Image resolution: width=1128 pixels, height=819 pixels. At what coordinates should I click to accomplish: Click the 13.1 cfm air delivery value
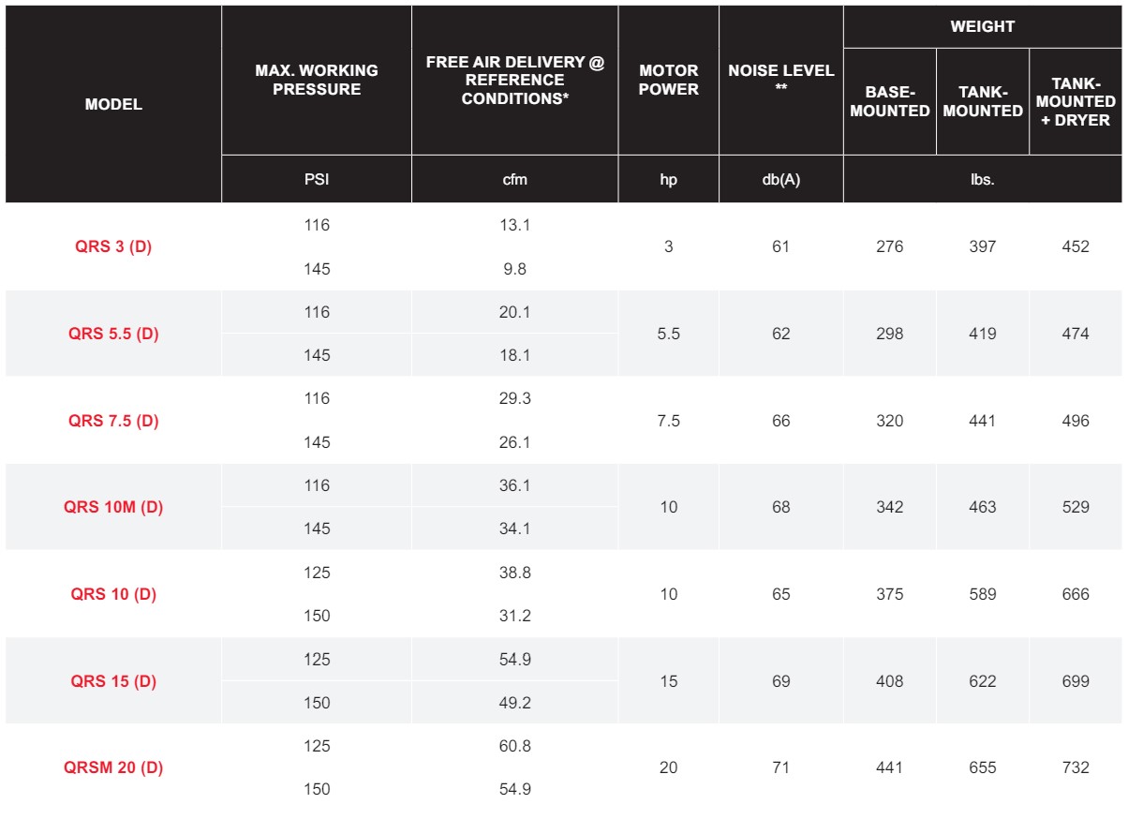click(x=515, y=226)
